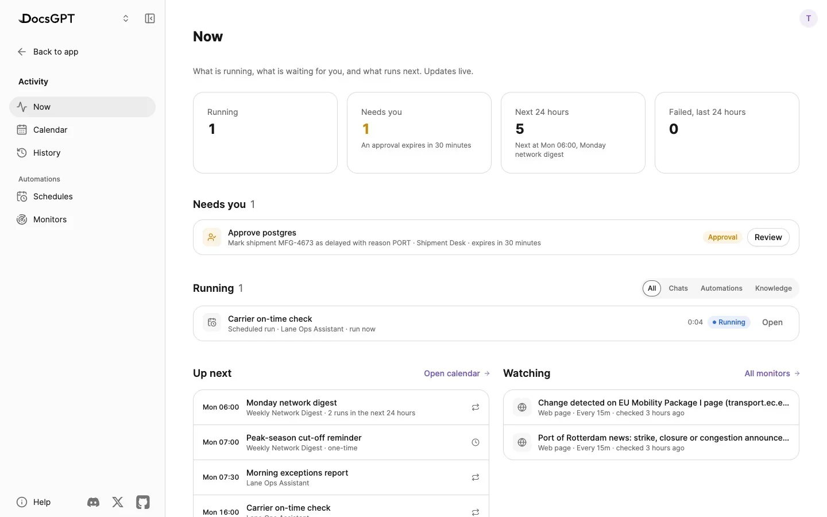This screenshot has height=517, width=827.
Task: Open Calendar from the sidebar
Action: click(x=82, y=130)
